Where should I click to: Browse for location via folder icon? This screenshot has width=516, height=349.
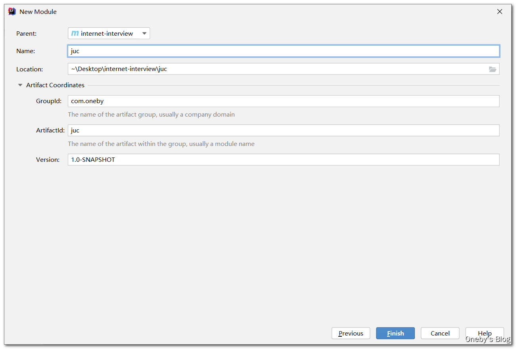[x=493, y=69]
